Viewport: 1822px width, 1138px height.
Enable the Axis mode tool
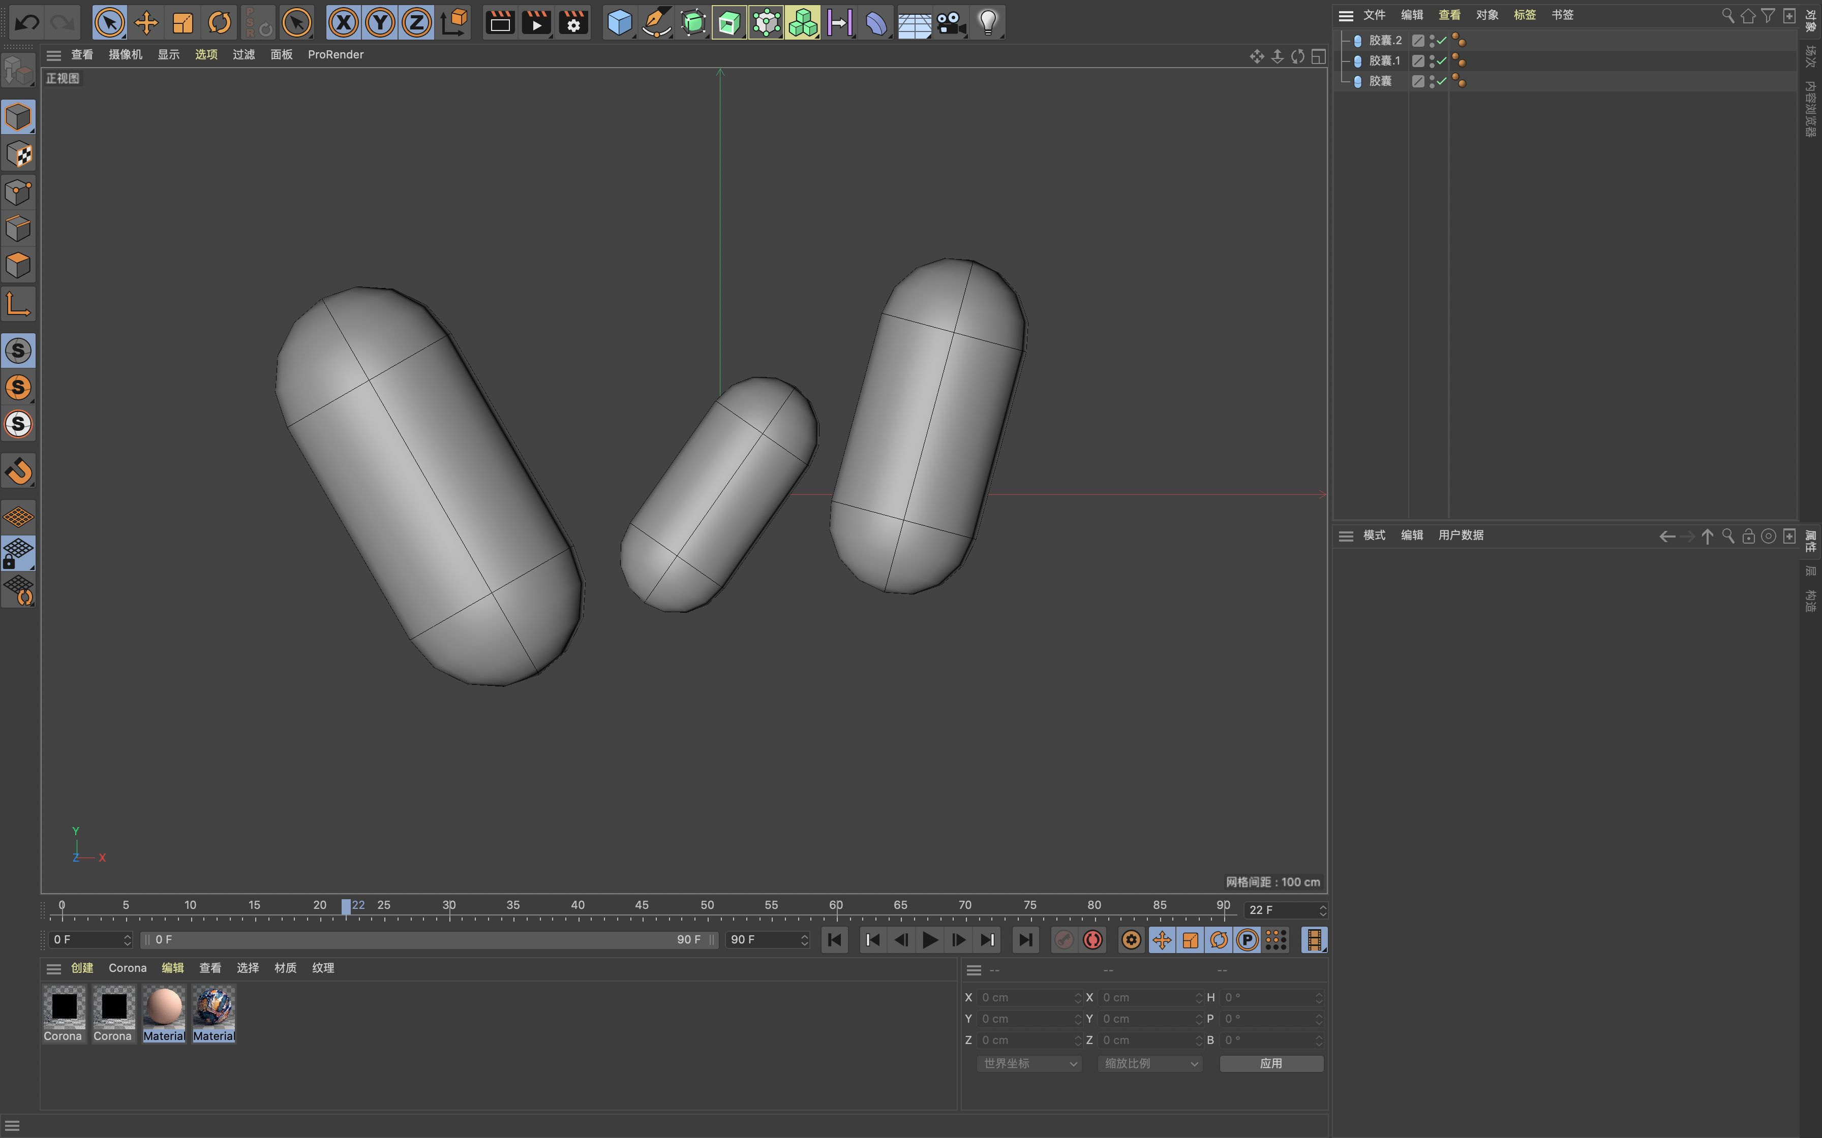click(x=19, y=304)
